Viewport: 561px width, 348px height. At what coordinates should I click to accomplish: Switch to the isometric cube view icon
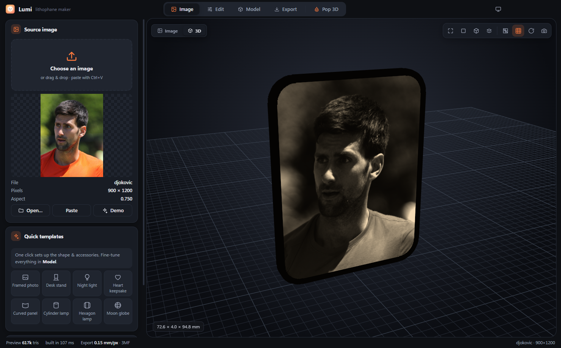pyautogui.click(x=476, y=31)
